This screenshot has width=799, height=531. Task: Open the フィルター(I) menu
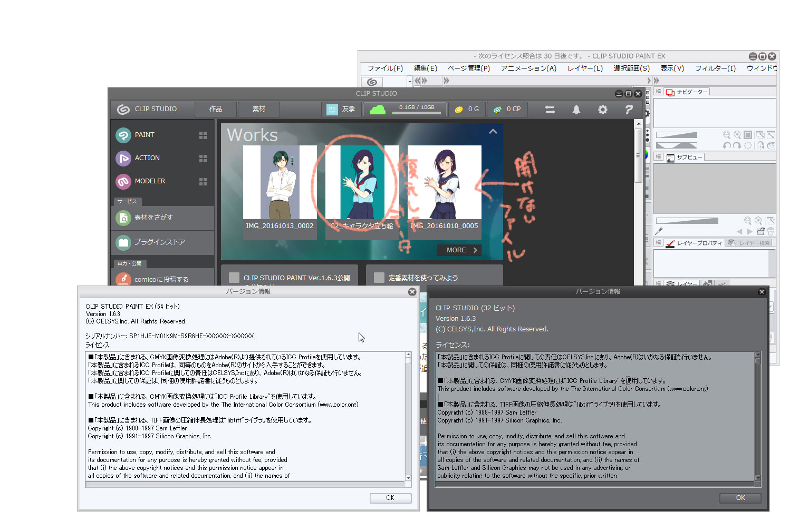click(x=715, y=68)
